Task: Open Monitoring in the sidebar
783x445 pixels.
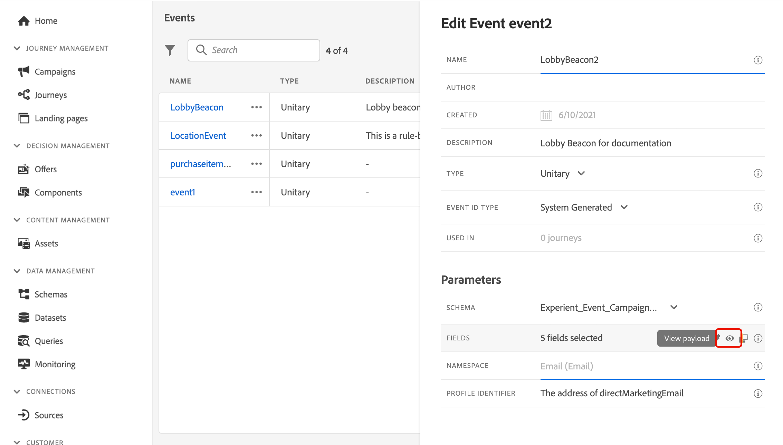Action: coord(55,364)
